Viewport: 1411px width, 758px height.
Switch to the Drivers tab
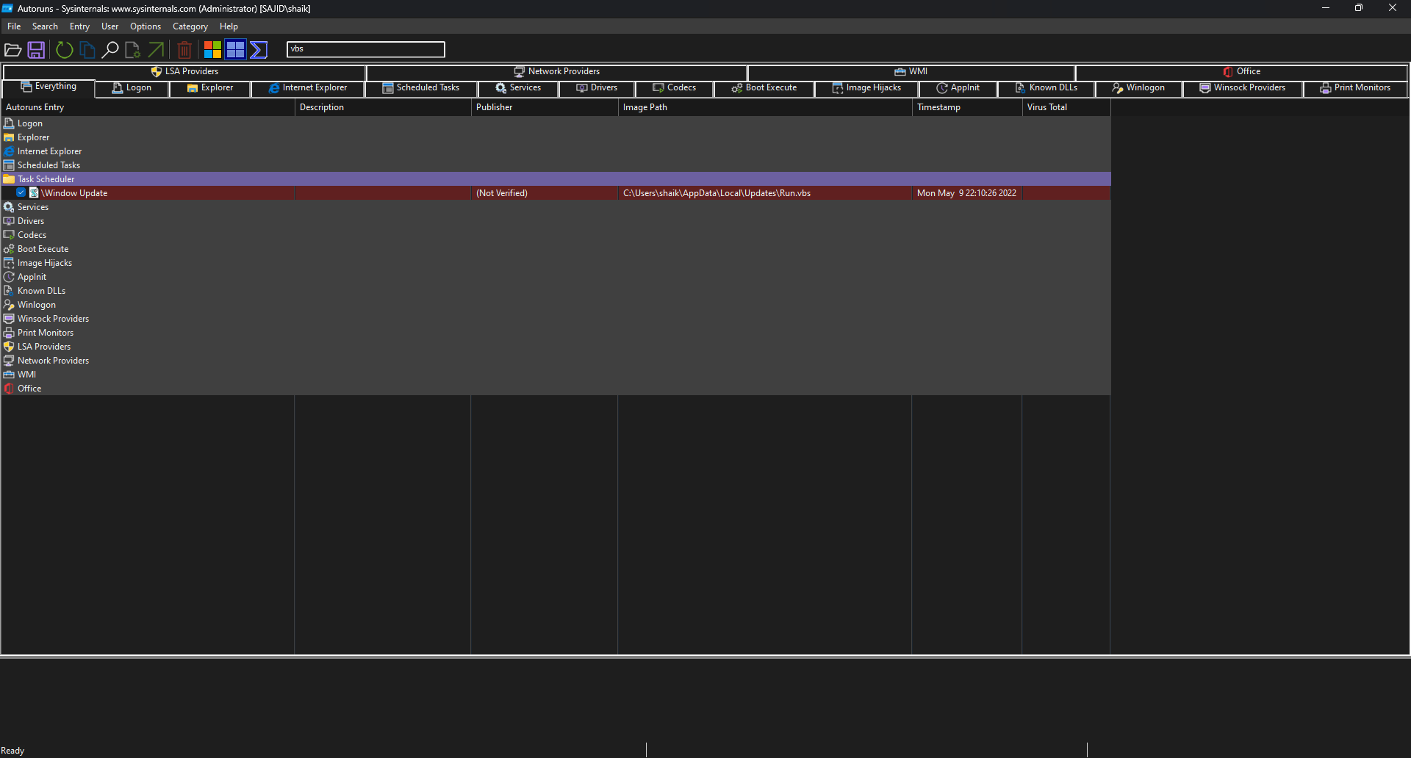[x=597, y=88]
